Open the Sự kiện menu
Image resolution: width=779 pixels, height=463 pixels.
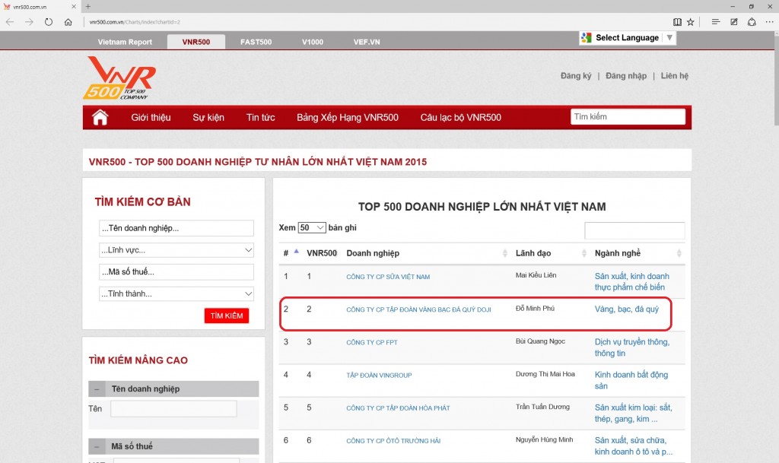[208, 118]
